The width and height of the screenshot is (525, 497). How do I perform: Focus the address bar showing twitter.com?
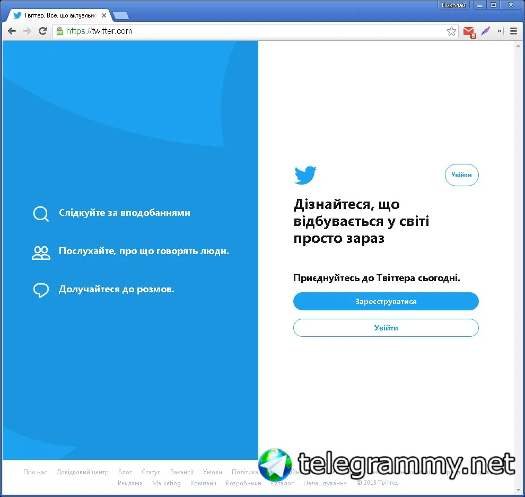[x=255, y=31]
